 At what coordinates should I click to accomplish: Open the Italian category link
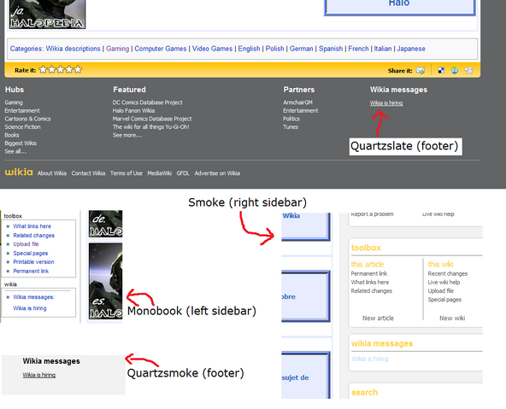(x=383, y=49)
